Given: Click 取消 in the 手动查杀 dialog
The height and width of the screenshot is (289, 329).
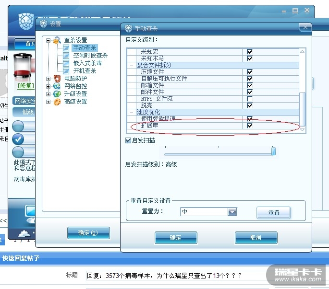Looking at the screenshot, I should coord(256,238).
